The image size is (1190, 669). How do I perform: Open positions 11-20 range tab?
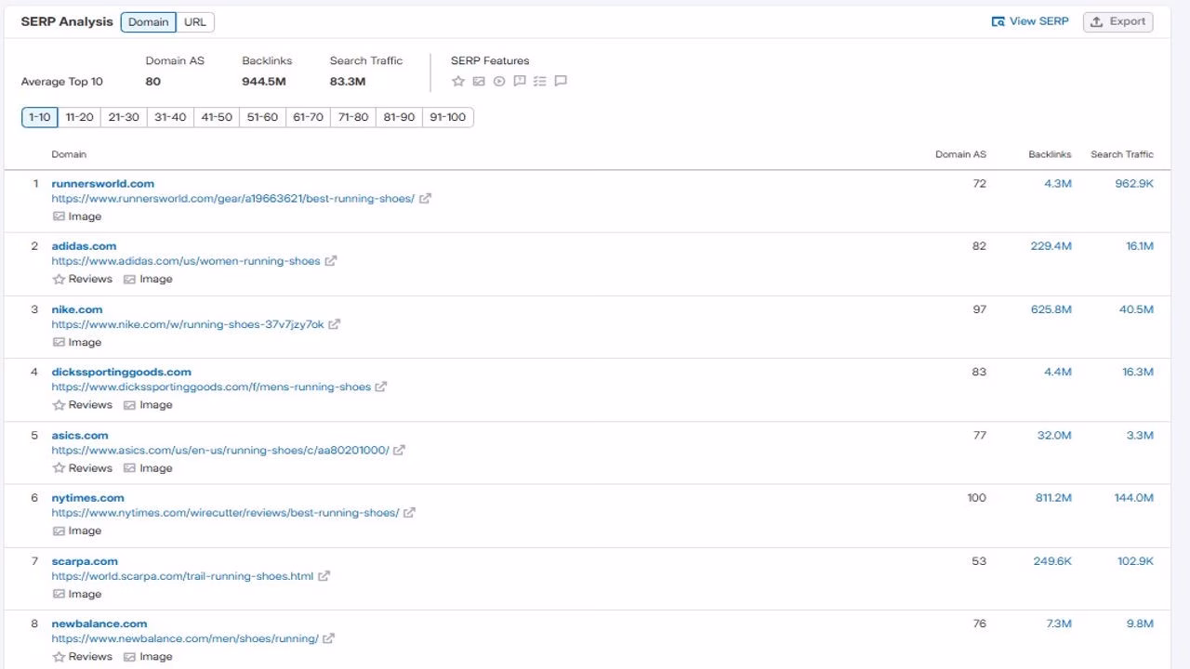pyautogui.click(x=79, y=117)
